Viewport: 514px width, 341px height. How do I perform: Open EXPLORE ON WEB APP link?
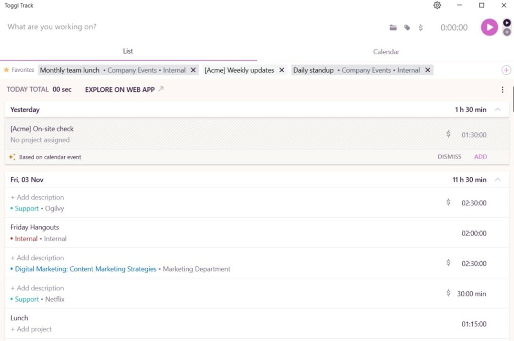pyautogui.click(x=120, y=89)
